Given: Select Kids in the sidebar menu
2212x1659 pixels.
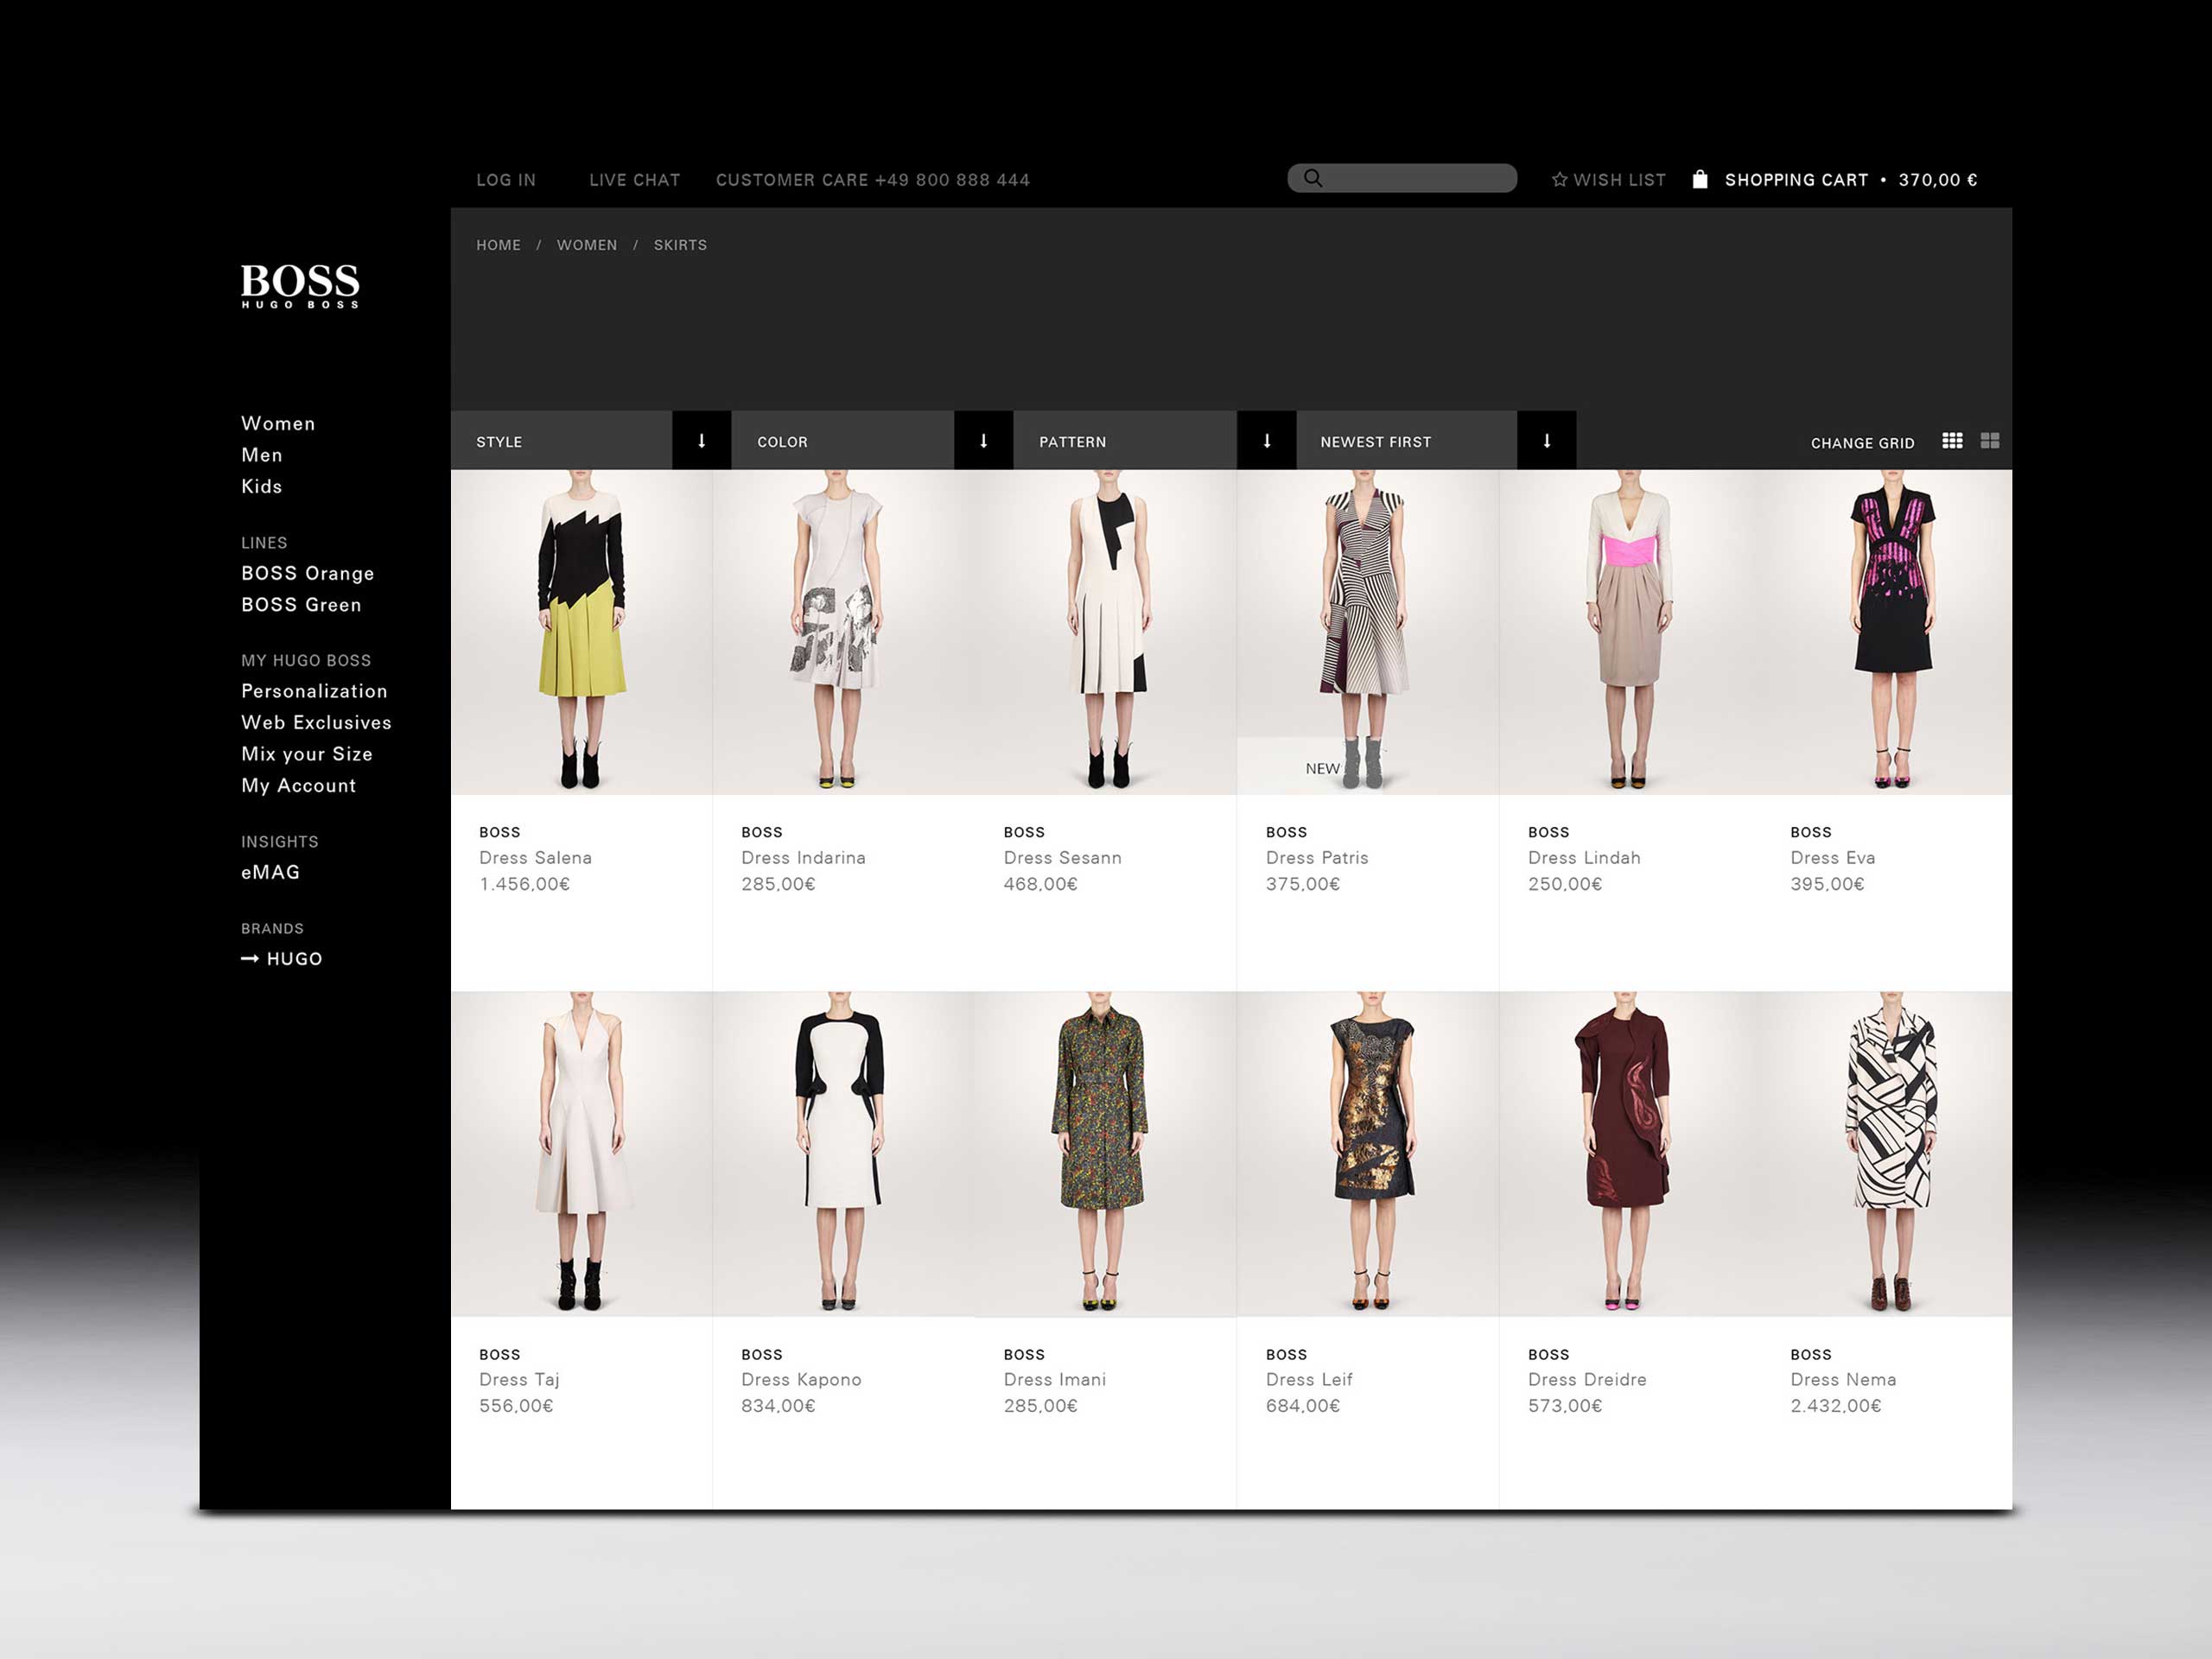Looking at the screenshot, I should pos(262,487).
